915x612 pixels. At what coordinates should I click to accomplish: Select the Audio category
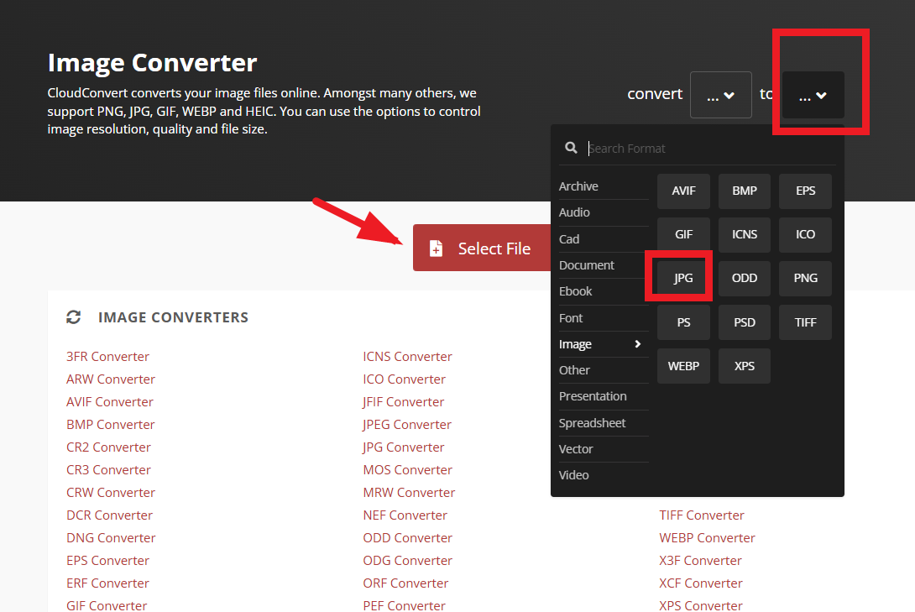[x=603, y=212]
